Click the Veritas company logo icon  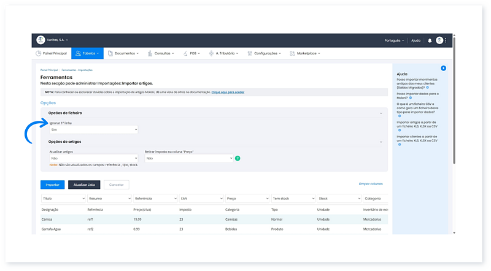41,40
